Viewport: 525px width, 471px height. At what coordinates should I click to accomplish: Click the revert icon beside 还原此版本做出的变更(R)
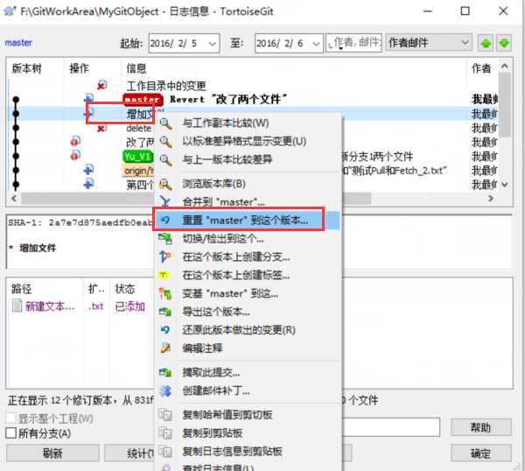(165, 330)
